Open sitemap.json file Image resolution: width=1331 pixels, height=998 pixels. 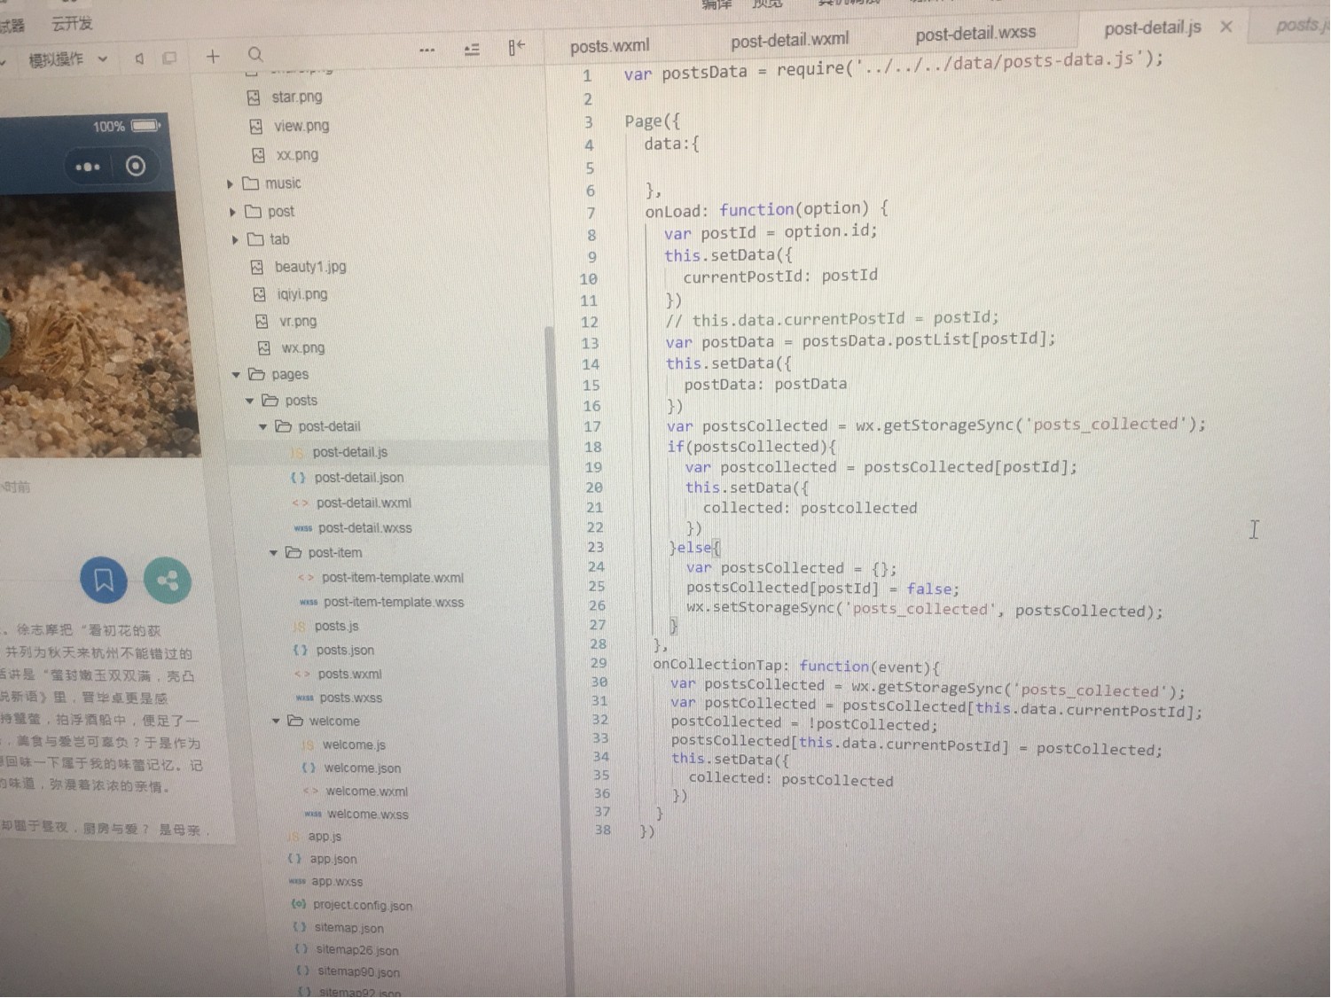(339, 928)
